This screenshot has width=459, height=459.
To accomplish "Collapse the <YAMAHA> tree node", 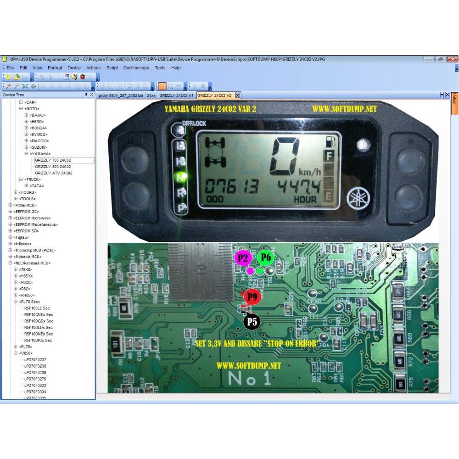I will coord(26,154).
